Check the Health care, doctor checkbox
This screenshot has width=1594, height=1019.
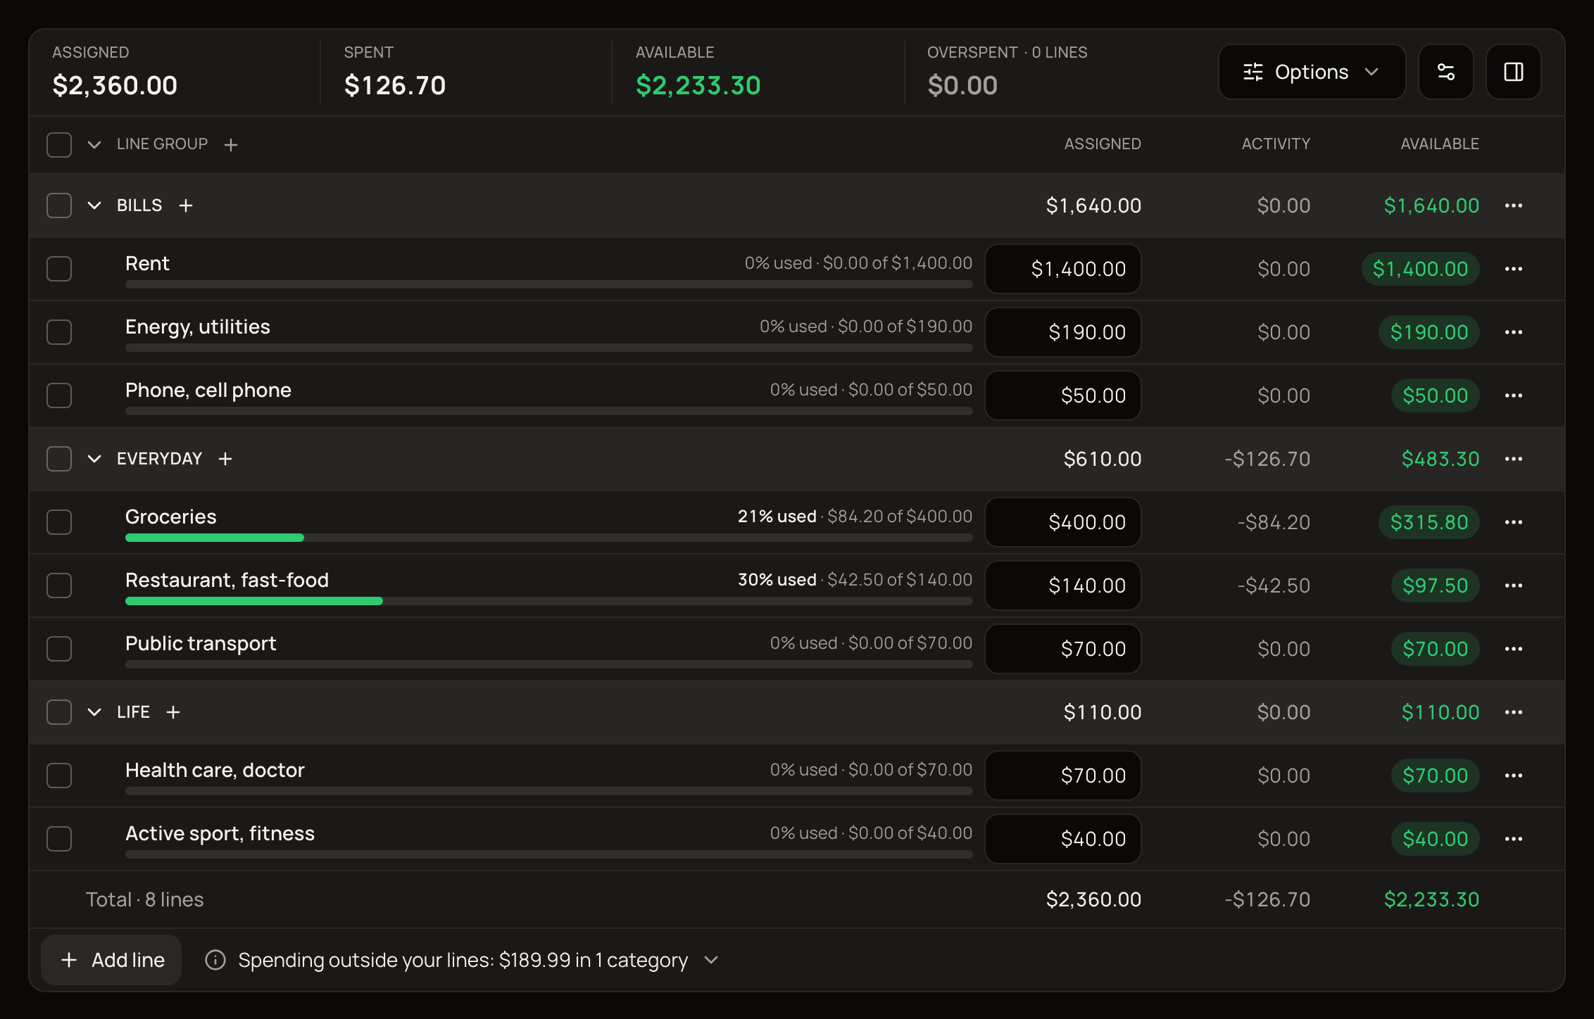point(59,776)
